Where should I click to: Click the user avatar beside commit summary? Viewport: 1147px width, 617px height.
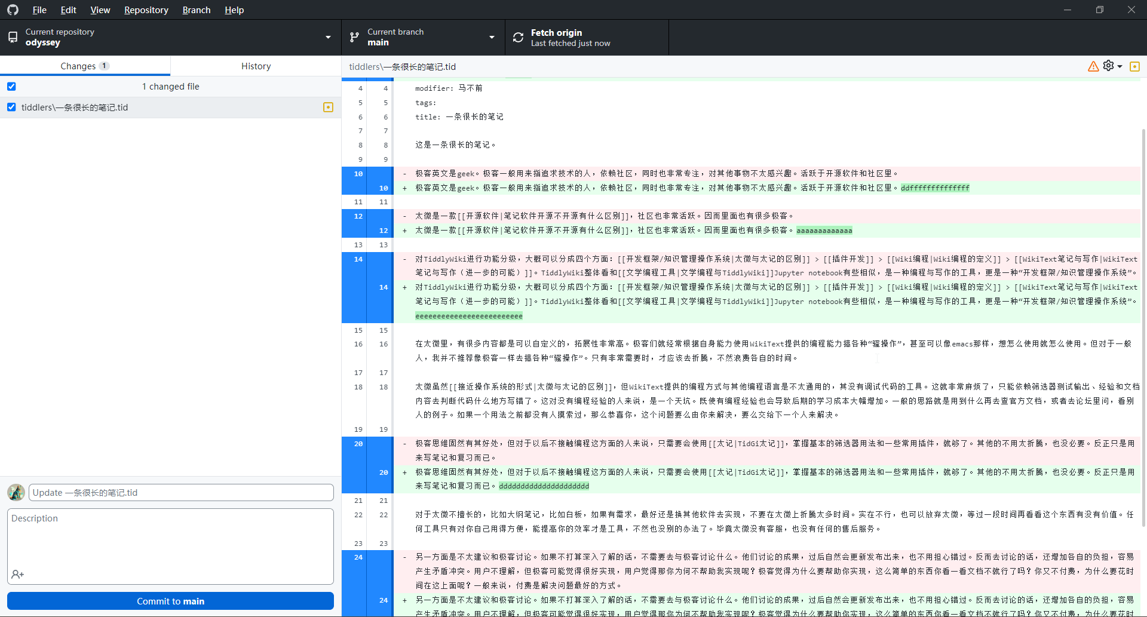[16, 493]
